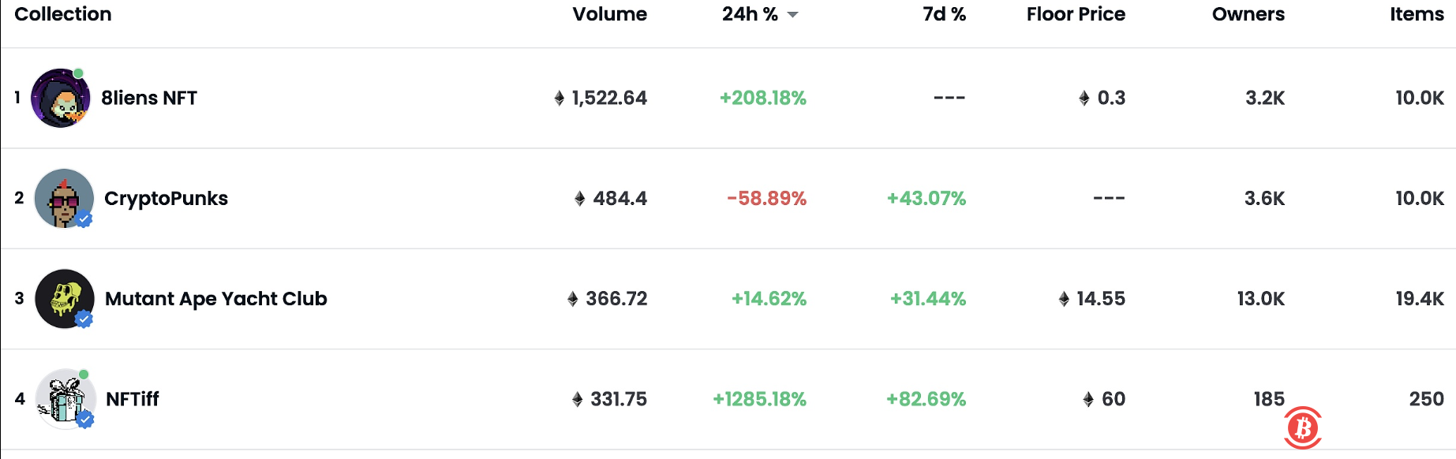Click the red Bitcoin watermark logo
The height and width of the screenshot is (459, 1456).
pyautogui.click(x=1303, y=427)
